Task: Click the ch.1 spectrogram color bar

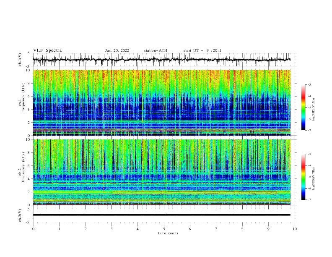Action: (303, 108)
